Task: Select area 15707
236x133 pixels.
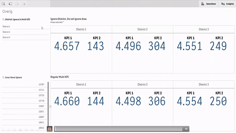Action: tap(24, 85)
